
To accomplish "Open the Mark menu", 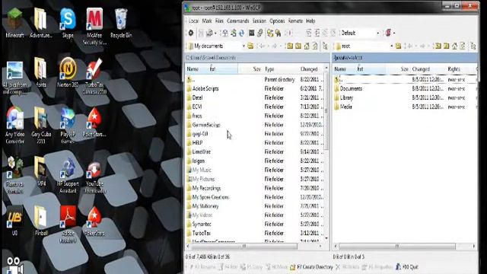I will [207, 21].
